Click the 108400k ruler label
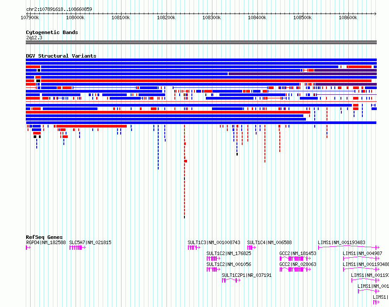Screen dimensions: 389x307 pyautogui.click(x=257, y=17)
